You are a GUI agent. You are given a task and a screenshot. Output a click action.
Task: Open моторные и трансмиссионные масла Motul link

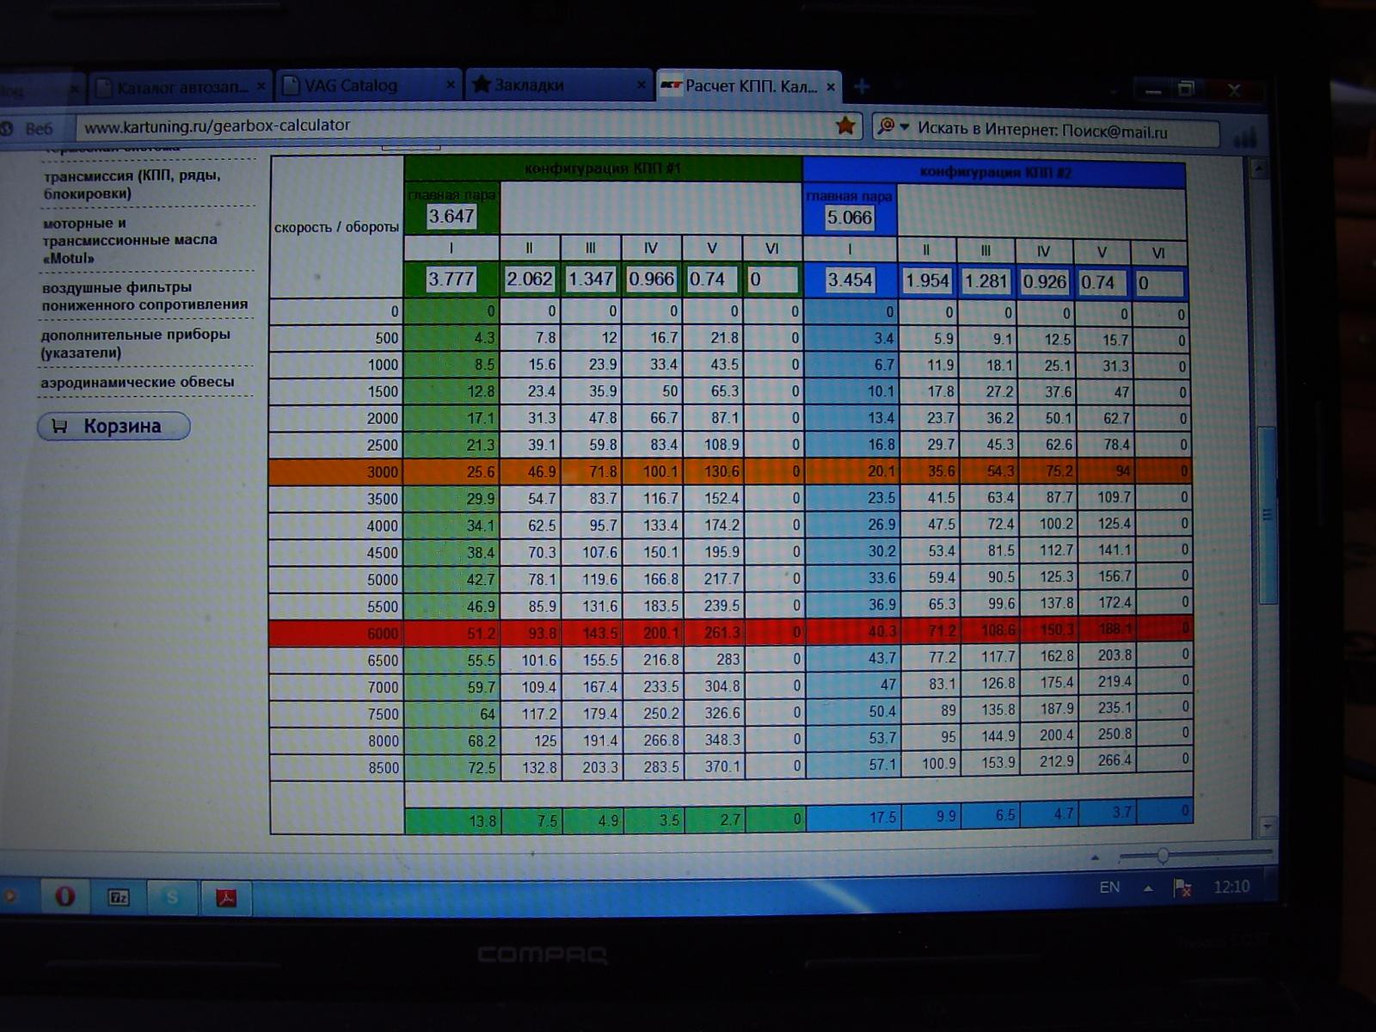130,240
